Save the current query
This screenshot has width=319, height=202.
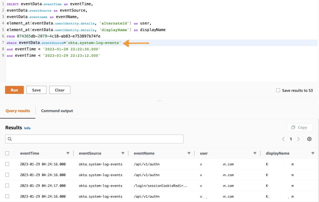click(x=36, y=90)
